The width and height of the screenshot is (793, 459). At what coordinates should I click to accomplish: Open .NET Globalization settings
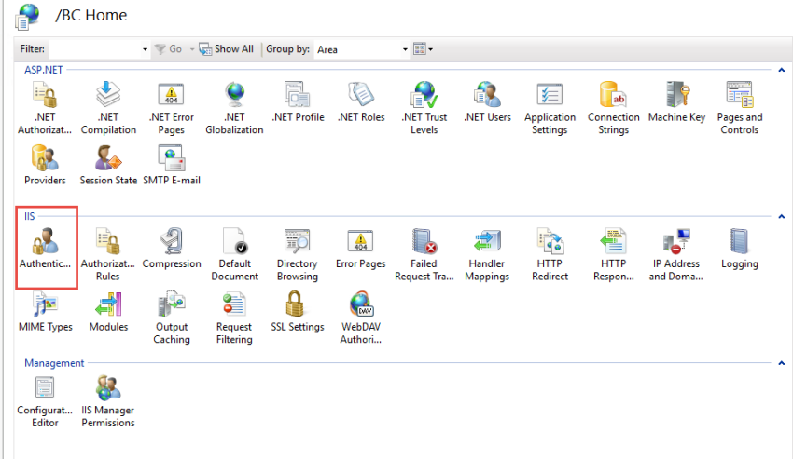coord(235,108)
